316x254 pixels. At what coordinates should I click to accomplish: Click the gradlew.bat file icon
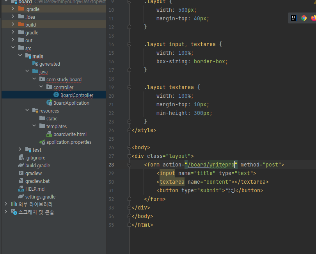pyautogui.click(x=21, y=181)
